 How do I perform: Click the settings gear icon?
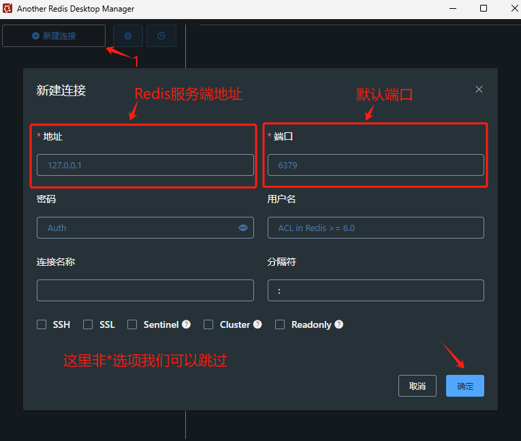[x=128, y=35]
